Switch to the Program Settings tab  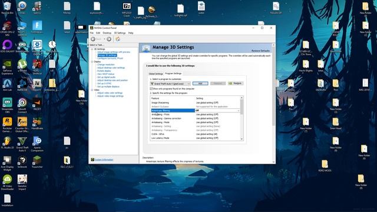click(173, 74)
